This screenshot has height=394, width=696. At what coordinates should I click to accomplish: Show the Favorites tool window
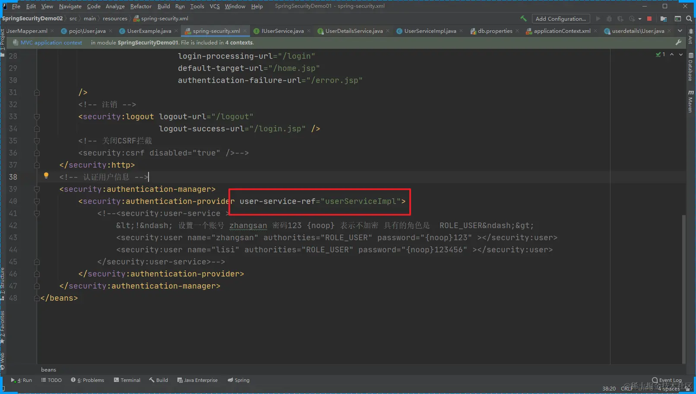3,327
